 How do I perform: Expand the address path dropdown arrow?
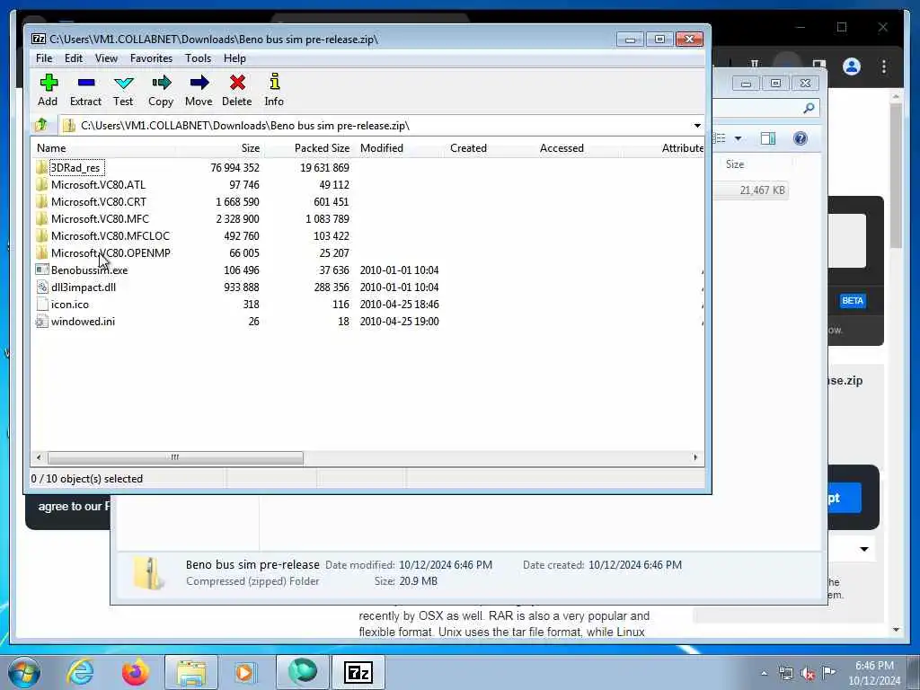click(697, 126)
